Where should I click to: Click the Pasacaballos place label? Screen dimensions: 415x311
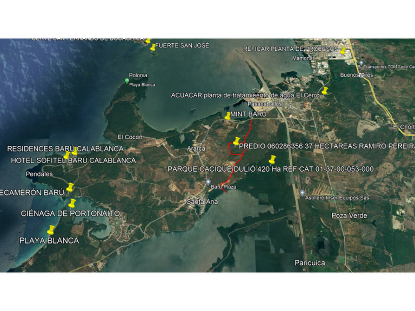click(x=265, y=104)
